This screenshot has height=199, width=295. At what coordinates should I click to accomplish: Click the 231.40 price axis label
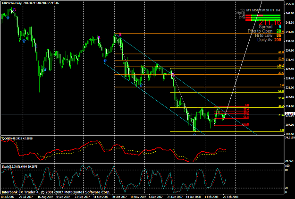tap(290, 60)
